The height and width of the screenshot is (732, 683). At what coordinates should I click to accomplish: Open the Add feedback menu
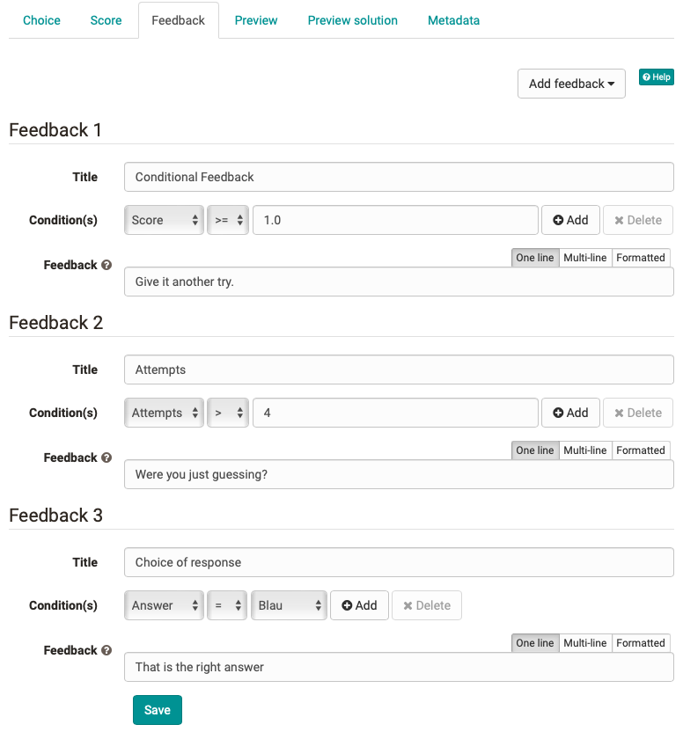click(571, 84)
